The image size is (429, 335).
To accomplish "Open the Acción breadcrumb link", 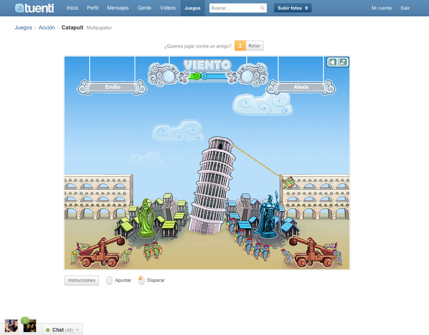I will point(47,27).
